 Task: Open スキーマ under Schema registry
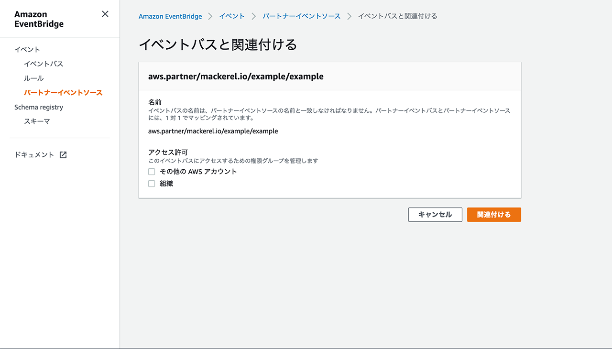pos(37,121)
